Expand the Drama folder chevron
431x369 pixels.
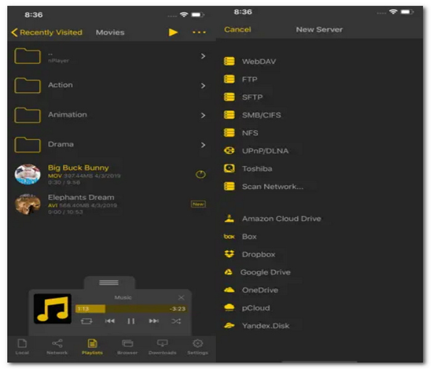pyautogui.click(x=203, y=145)
